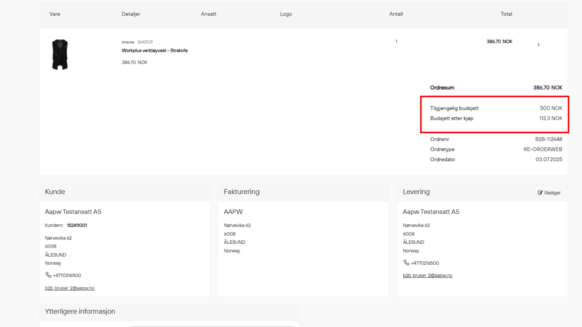582x327 pixels.
Task: Open the Workplus verktøyvest - Strakofa product name
Action: pos(154,51)
